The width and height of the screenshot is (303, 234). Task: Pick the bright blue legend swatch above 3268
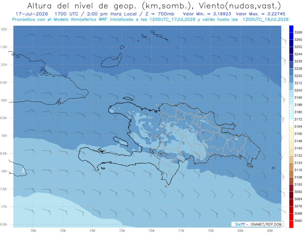[x=291, y=29]
